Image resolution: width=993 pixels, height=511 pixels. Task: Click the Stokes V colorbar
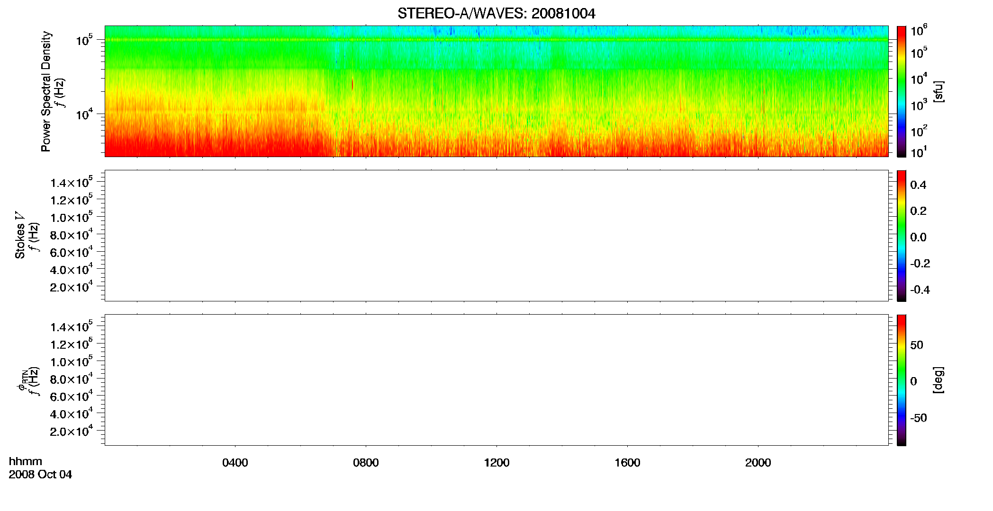tap(902, 236)
